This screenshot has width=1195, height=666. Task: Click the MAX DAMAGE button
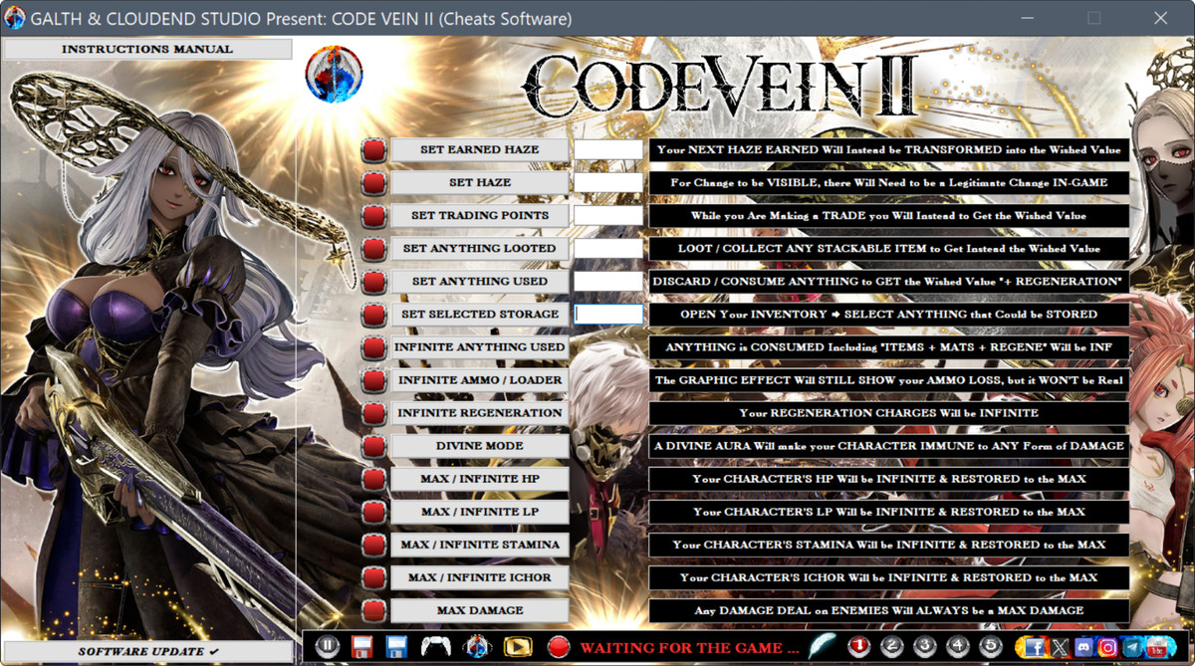[x=479, y=609]
